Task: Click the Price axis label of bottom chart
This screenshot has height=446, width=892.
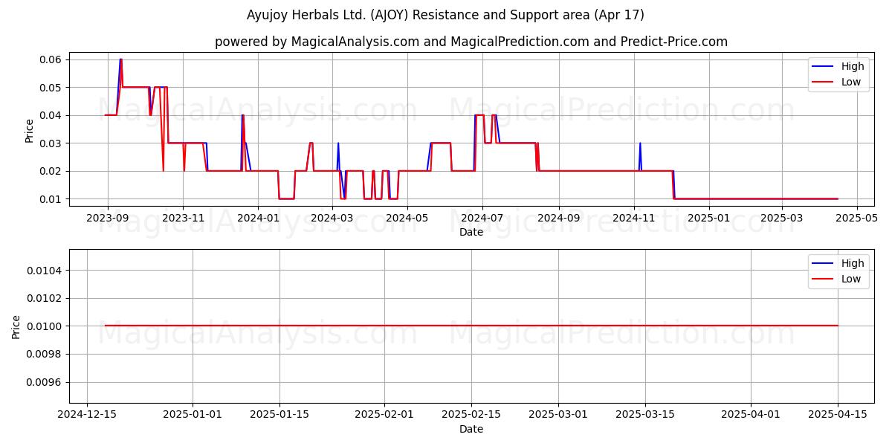Action: 17,326
